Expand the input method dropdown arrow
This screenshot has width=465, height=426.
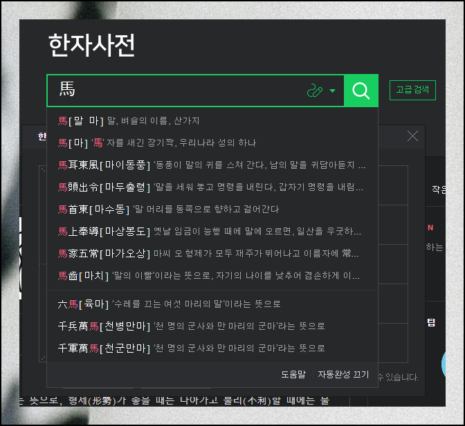point(332,91)
